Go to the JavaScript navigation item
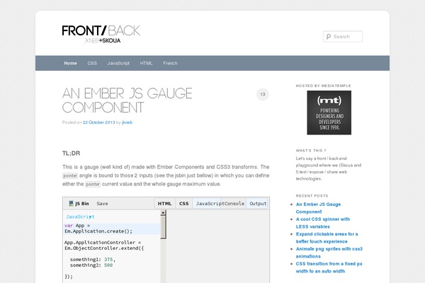The width and height of the screenshot is (425, 283). (x=118, y=63)
